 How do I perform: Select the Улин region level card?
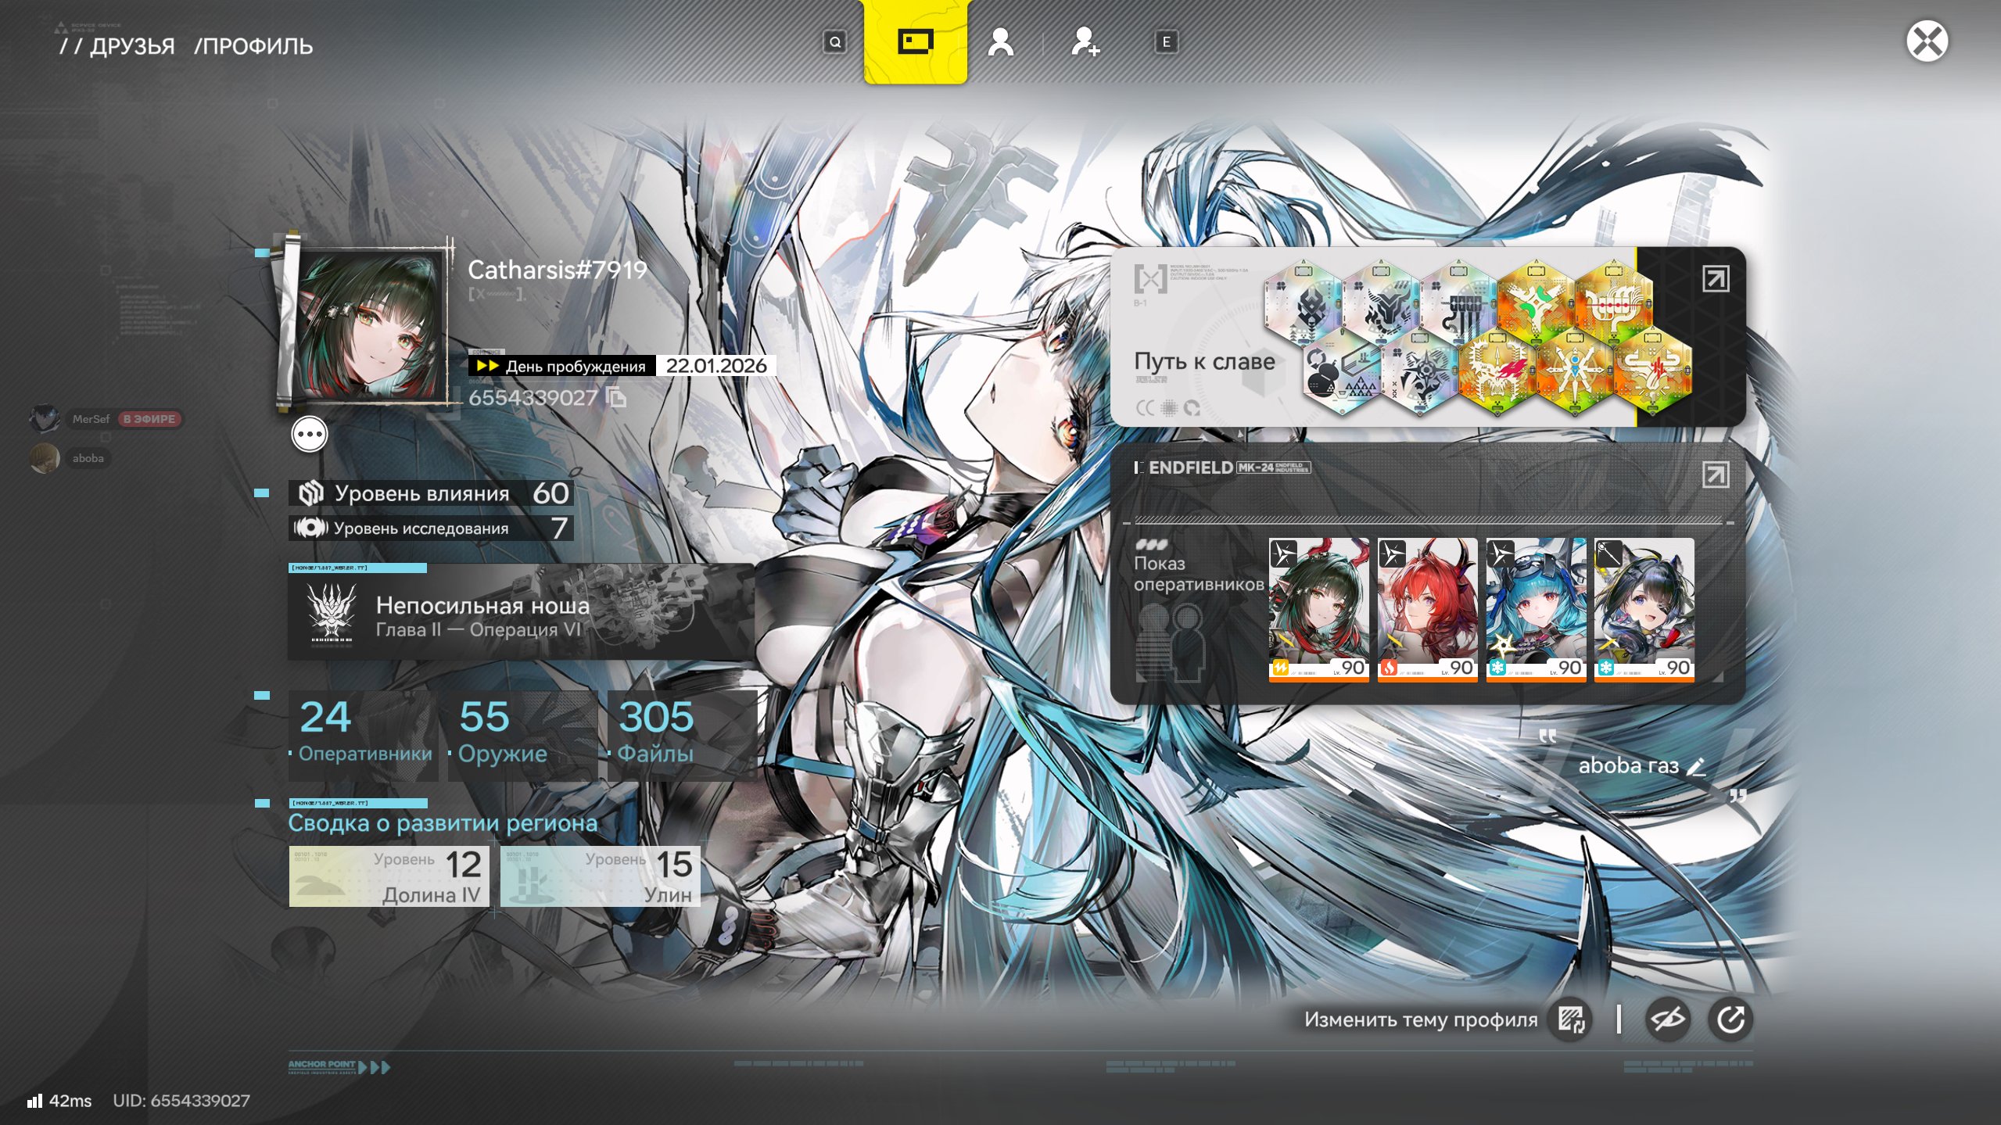click(x=600, y=876)
